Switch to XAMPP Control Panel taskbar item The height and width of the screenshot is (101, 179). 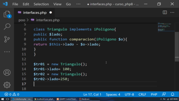67,99
